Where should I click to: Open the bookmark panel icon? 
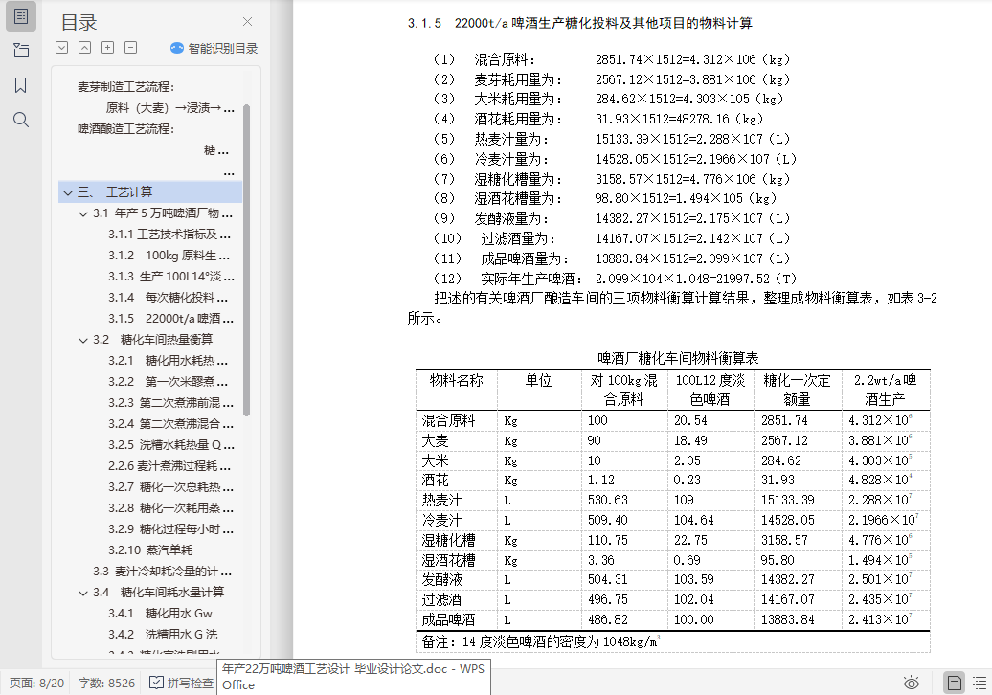[21, 85]
